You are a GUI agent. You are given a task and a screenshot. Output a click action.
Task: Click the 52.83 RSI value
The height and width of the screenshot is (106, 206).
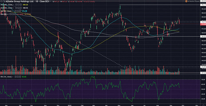[x=24, y=77]
